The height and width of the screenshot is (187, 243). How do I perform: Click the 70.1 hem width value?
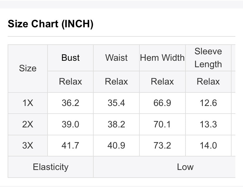point(162,124)
